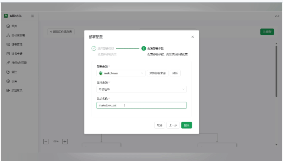The image size is (283, 161).
Task: Click the monitor icon beside 监控
Action: pos(8,72)
